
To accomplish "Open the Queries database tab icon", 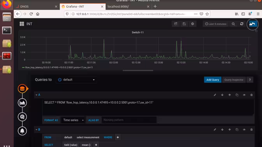I will [x=22, y=89].
